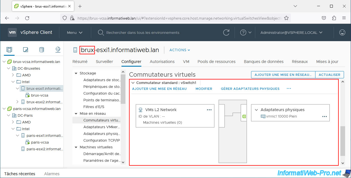Open the Storage inventory view
The height and width of the screenshot is (178, 351).
click(41, 50)
